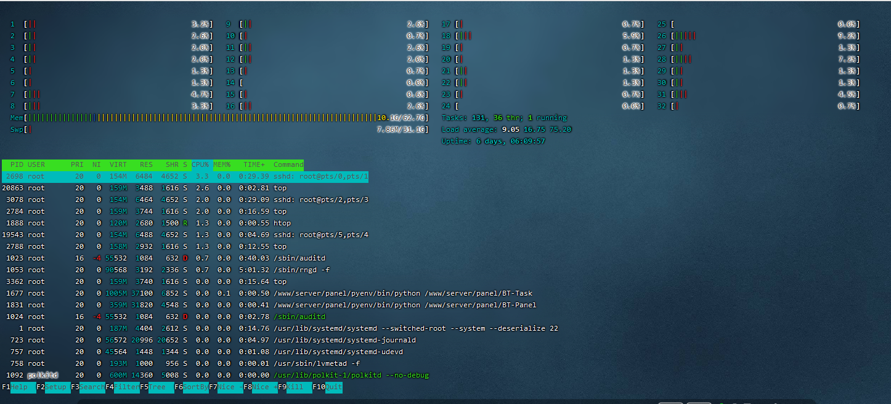Click the Load average readout

click(x=507, y=129)
